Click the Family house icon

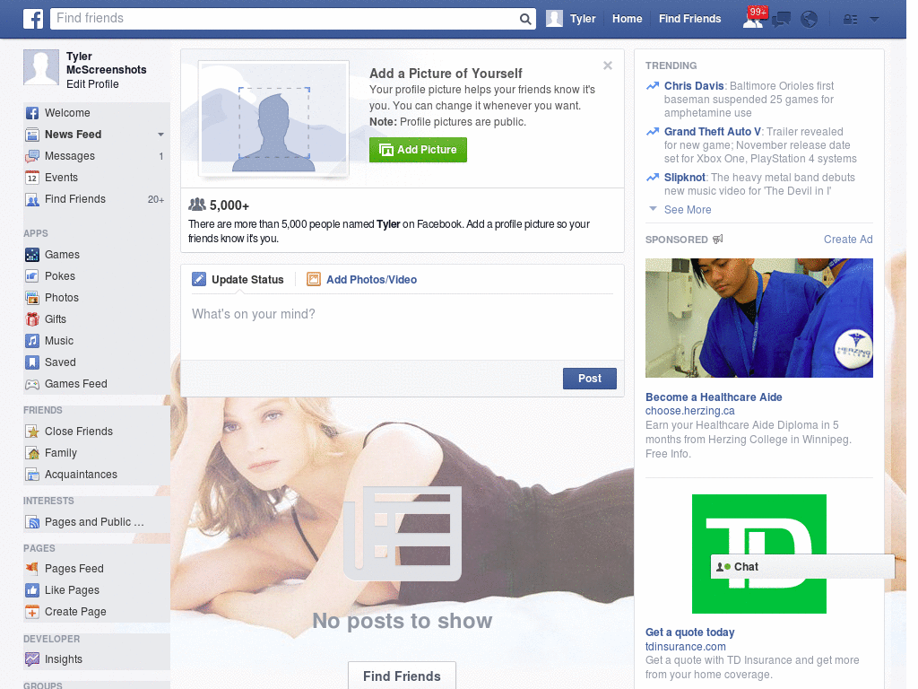click(x=32, y=453)
